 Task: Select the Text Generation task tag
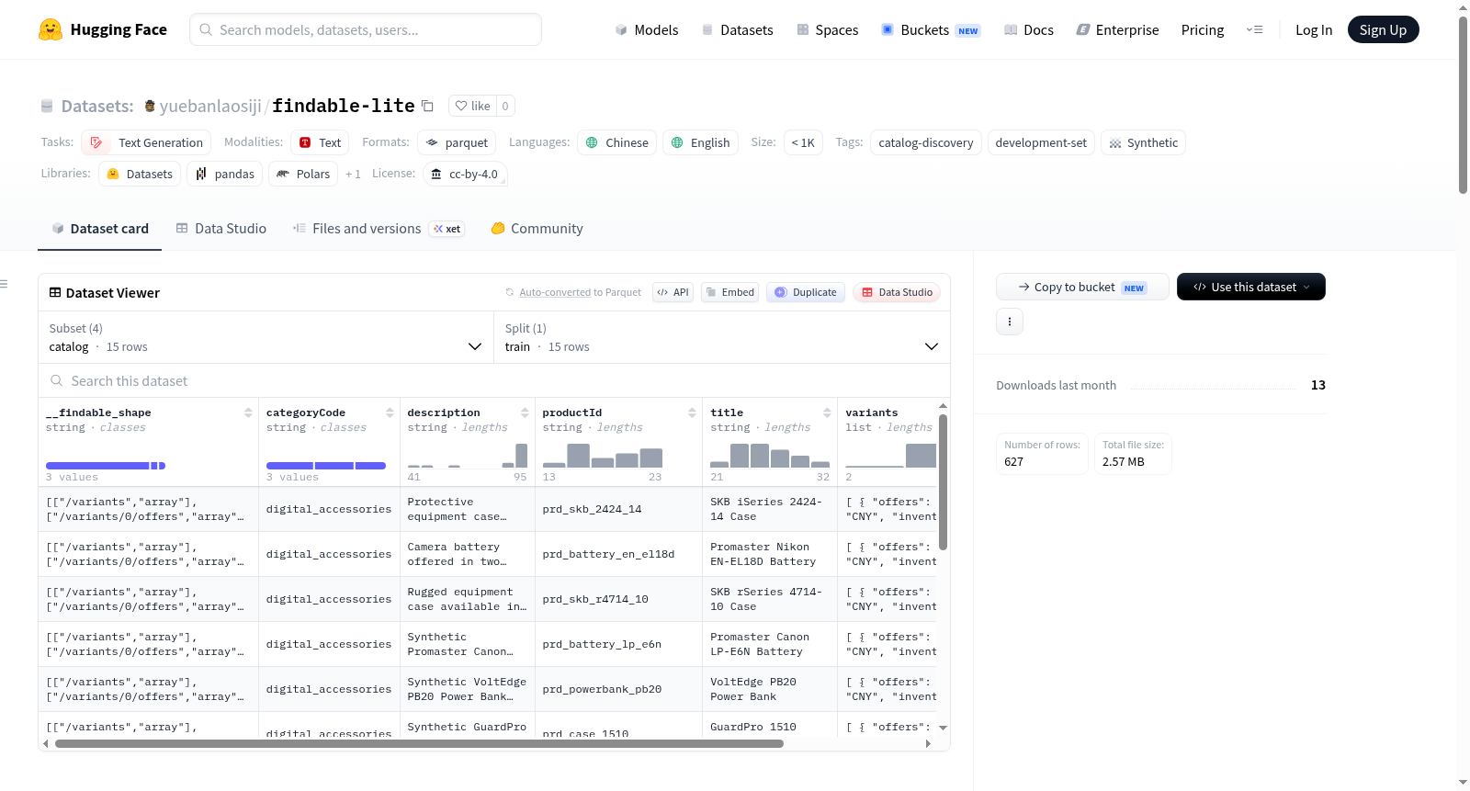click(146, 142)
